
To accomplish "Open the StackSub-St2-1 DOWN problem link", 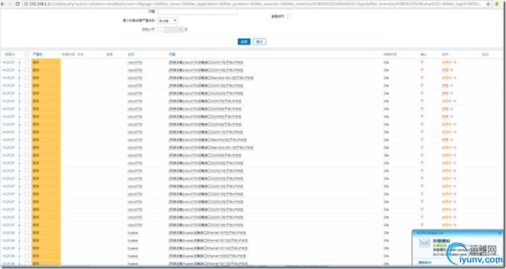I will 211,148.
